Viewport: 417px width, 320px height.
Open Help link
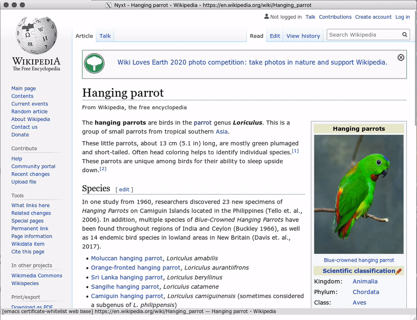pyautogui.click(x=16, y=159)
